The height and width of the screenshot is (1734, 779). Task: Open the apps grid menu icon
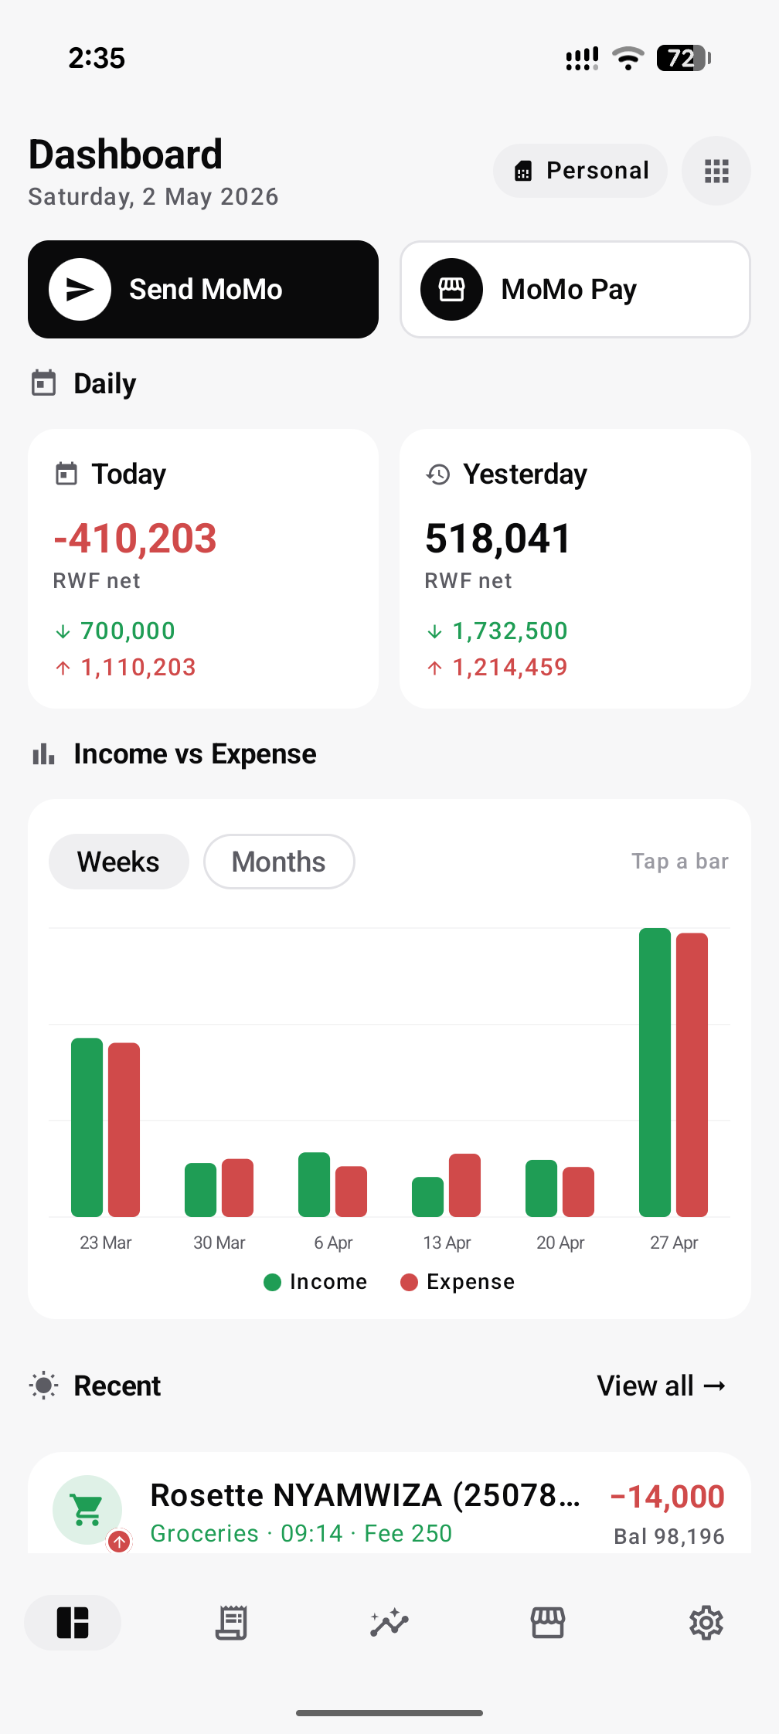[716, 171]
